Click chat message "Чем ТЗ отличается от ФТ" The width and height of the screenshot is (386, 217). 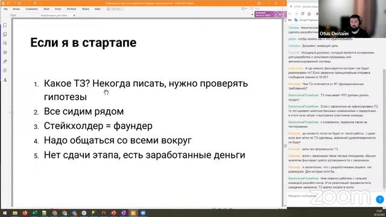pos(326,86)
